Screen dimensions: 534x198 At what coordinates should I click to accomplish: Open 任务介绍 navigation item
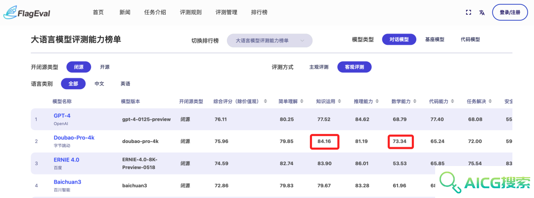pyautogui.click(x=155, y=12)
